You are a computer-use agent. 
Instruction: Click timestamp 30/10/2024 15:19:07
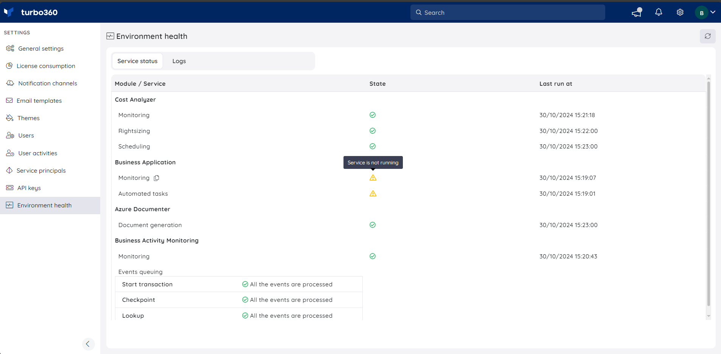tap(567, 178)
